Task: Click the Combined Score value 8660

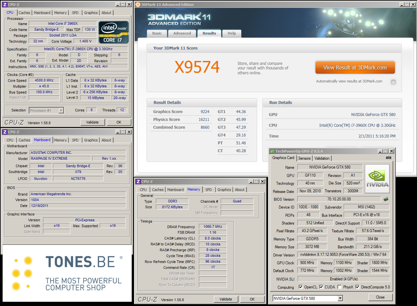Action: (205, 127)
